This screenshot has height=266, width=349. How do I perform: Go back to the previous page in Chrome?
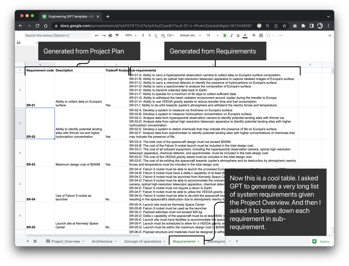[x=21, y=26]
